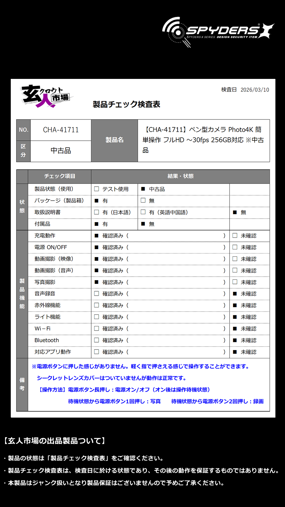Screen dimensions: 285x507
Task: Click the 電源ボタン2回押し：録画 instruction
Action: 218,401
